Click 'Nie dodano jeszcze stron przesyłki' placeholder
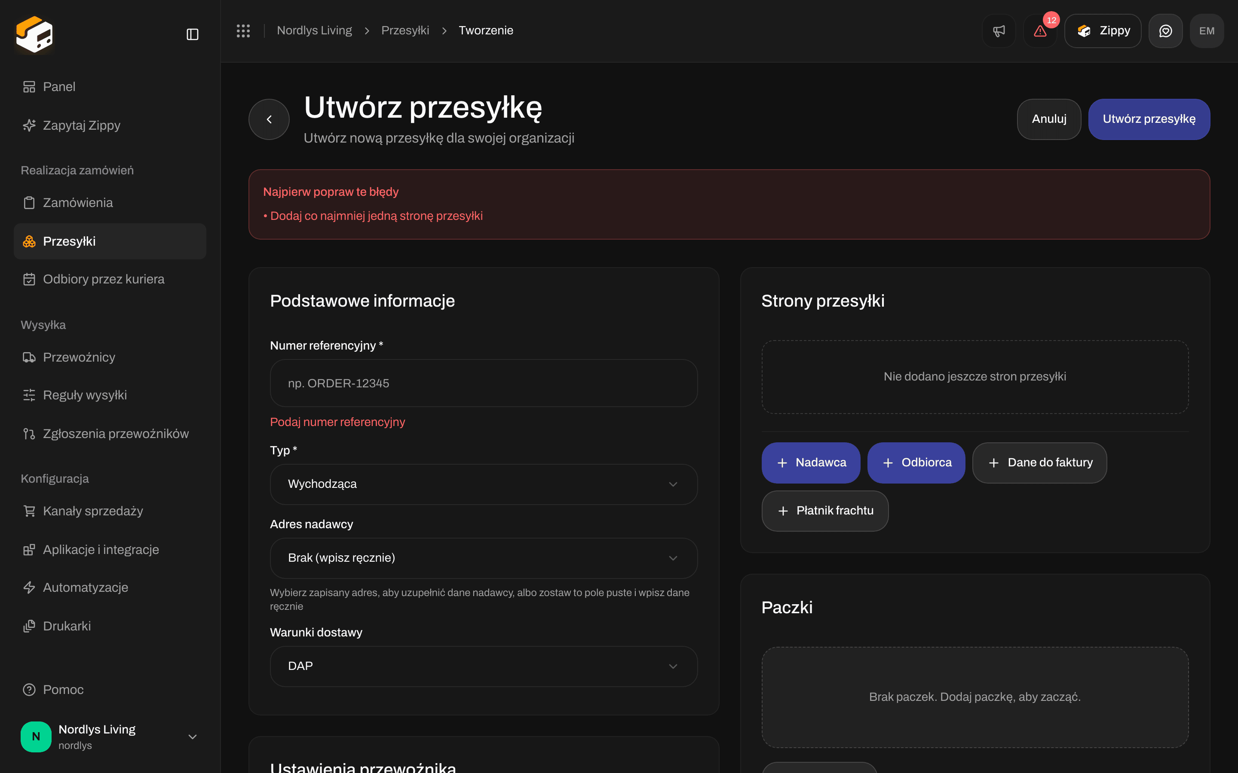The width and height of the screenshot is (1238, 773). pos(975,377)
